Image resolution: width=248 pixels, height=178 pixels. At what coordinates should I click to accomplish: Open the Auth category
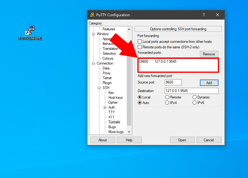tap(112, 107)
